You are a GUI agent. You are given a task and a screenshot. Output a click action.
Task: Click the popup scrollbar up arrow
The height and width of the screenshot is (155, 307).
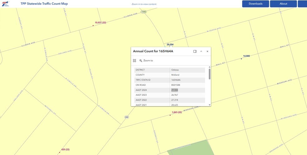[209, 67]
